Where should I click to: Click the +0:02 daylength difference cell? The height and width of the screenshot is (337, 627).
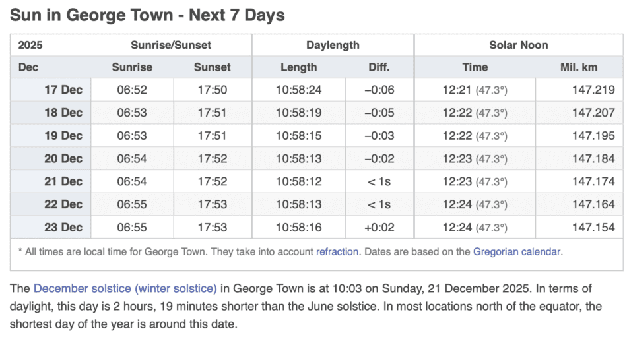pyautogui.click(x=379, y=228)
